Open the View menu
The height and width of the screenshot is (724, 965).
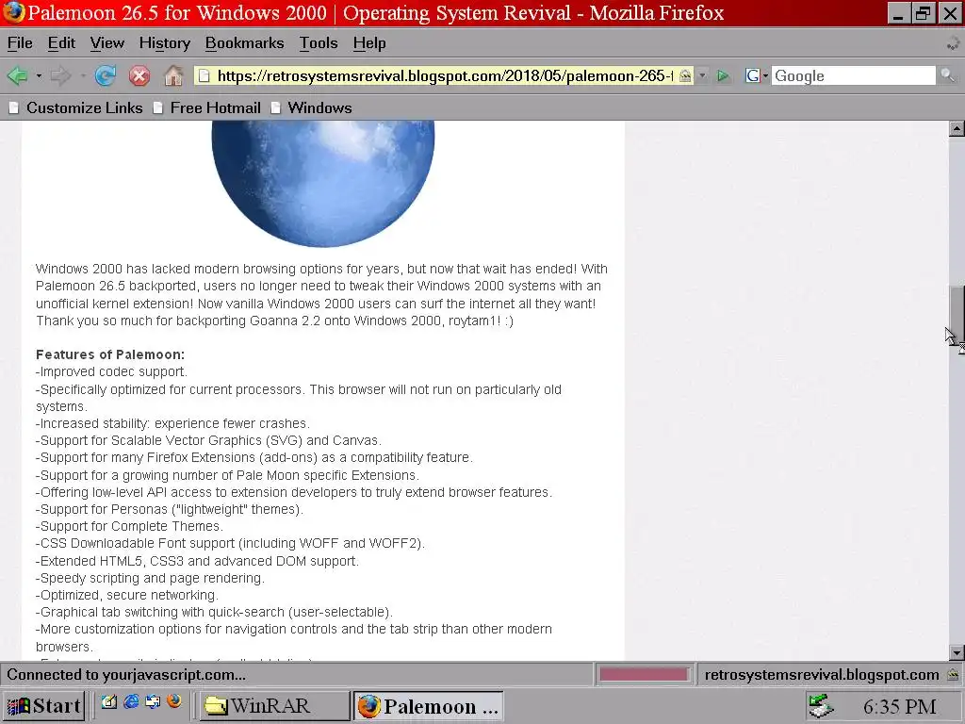point(107,43)
